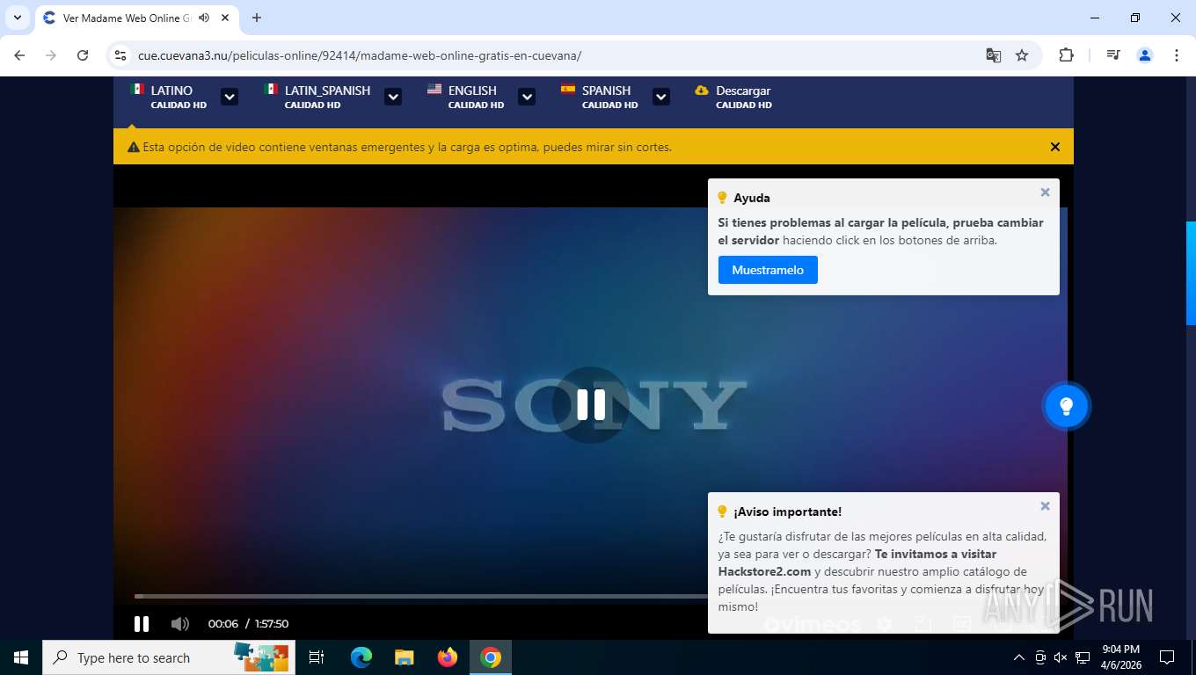
Task: Open Task View on taskbar
Action: click(317, 657)
